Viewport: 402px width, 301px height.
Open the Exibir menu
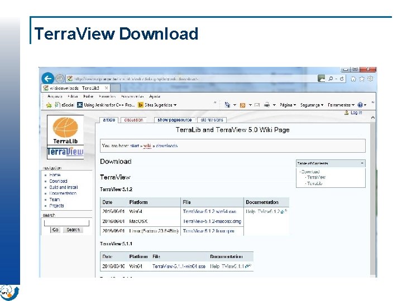coord(88,96)
